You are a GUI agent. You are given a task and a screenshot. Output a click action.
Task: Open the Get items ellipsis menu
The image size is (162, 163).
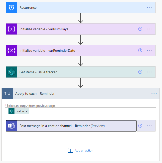(150, 72)
